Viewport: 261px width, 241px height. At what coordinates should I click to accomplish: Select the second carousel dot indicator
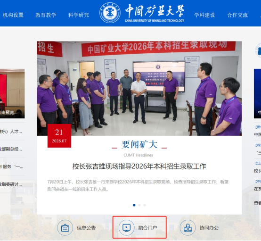point(139,205)
